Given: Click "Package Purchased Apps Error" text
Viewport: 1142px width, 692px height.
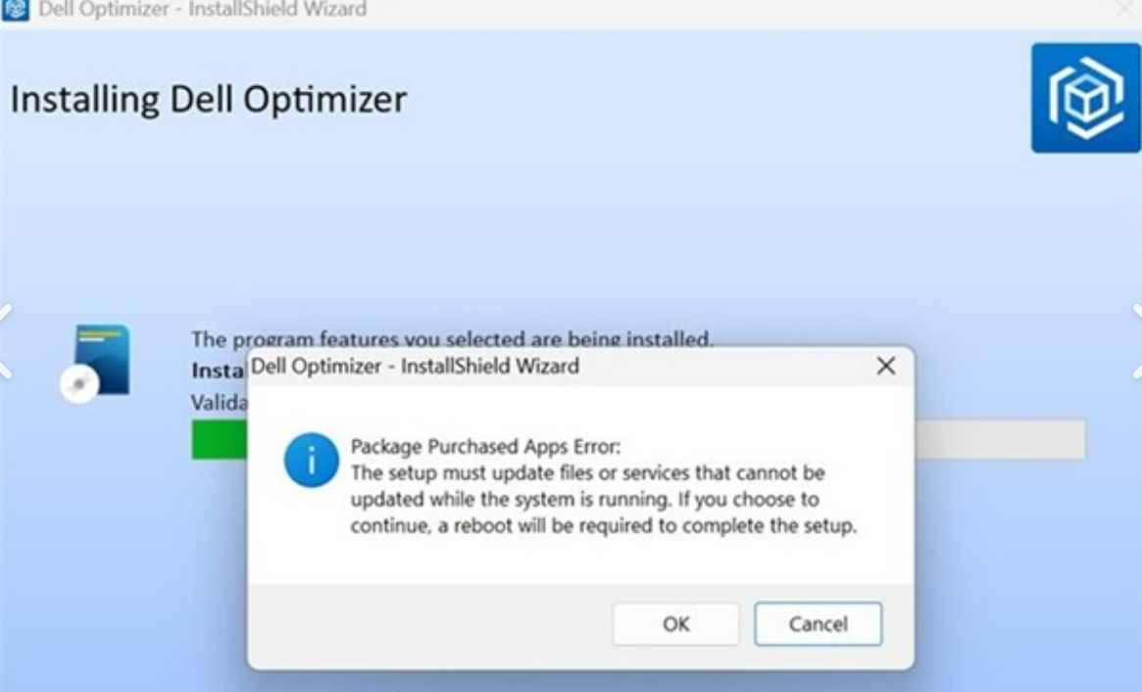Looking at the screenshot, I should pos(486,447).
